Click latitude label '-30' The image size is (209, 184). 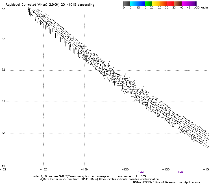click(x=3, y=9)
